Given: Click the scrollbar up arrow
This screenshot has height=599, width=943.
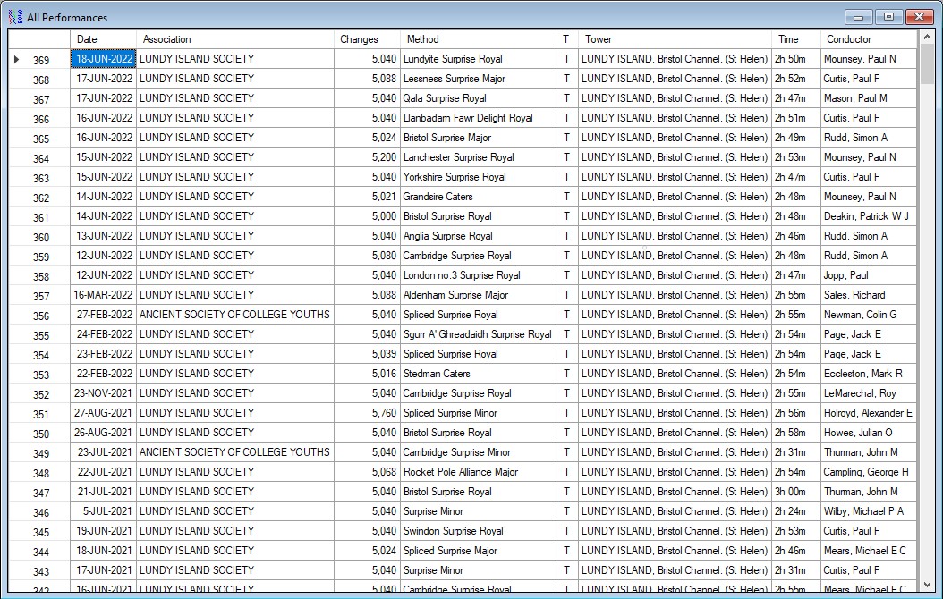Looking at the screenshot, I should click(926, 38).
